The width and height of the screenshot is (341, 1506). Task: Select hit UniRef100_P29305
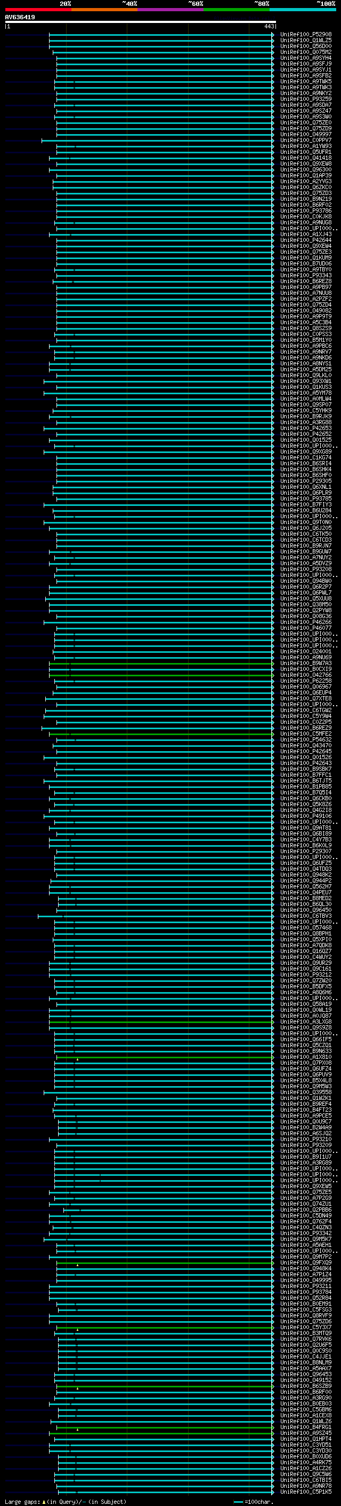(305, 481)
